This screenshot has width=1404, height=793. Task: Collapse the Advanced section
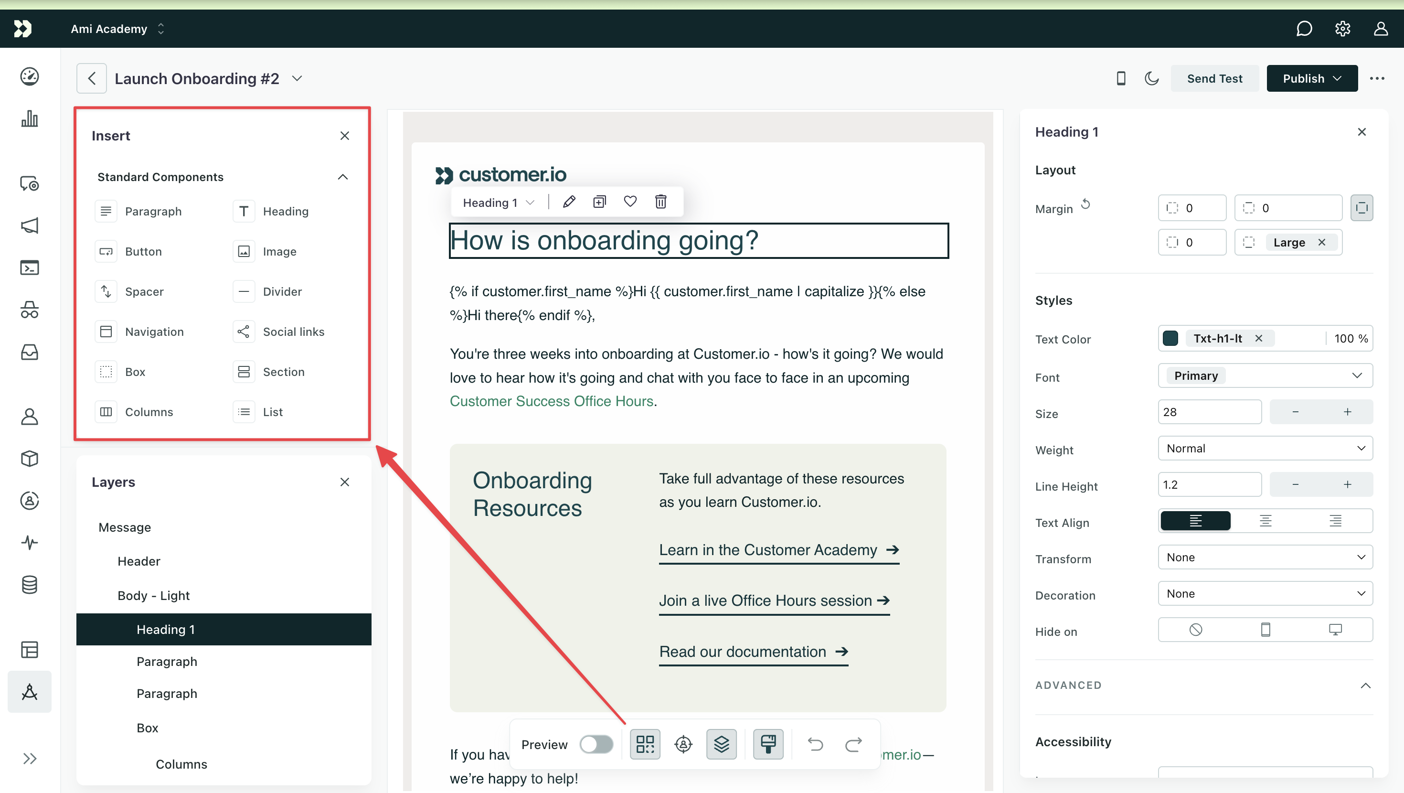[1365, 685]
